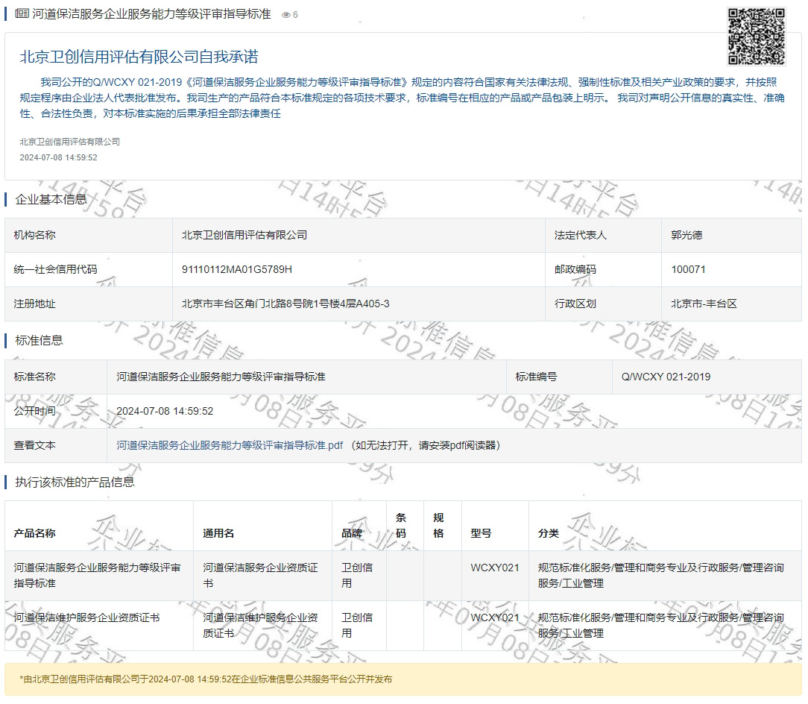Click the 卫创信用 brand in first product row
808x704 pixels.
357,576
